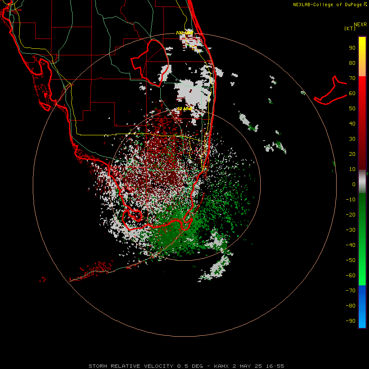Pick the blue segment of the color bar
369x369 pixels.
(362, 306)
